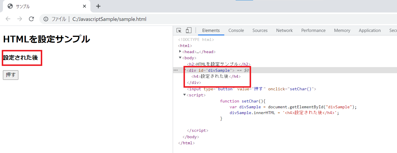Image resolution: width=397 pixels, height=153 pixels.
Task: Click the divSample.innerHTML code line
Action: (285, 113)
